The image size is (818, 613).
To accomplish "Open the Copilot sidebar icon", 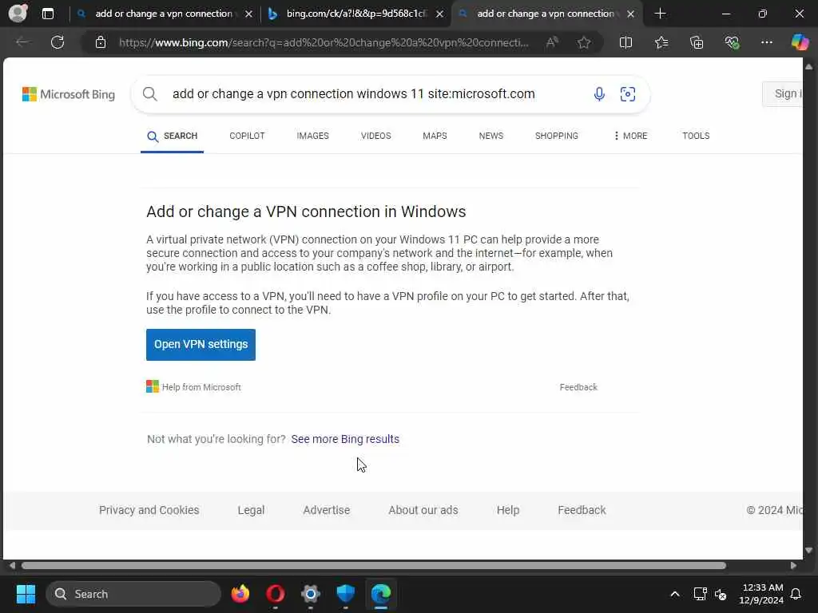I will tap(800, 42).
